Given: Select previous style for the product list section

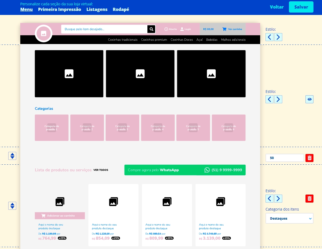Looking at the screenshot, I should 269,199.
